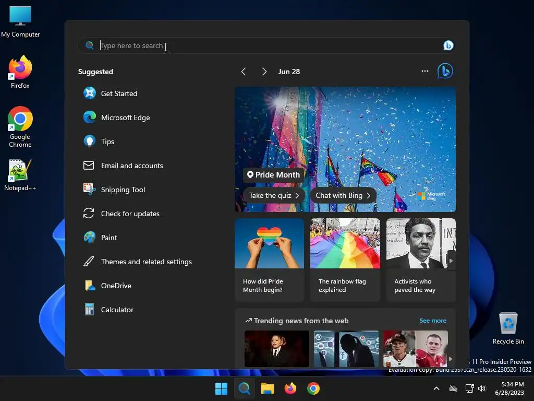Viewport: 534px width, 401px height.
Task: Click the Pride Month location label
Action: [x=273, y=174]
